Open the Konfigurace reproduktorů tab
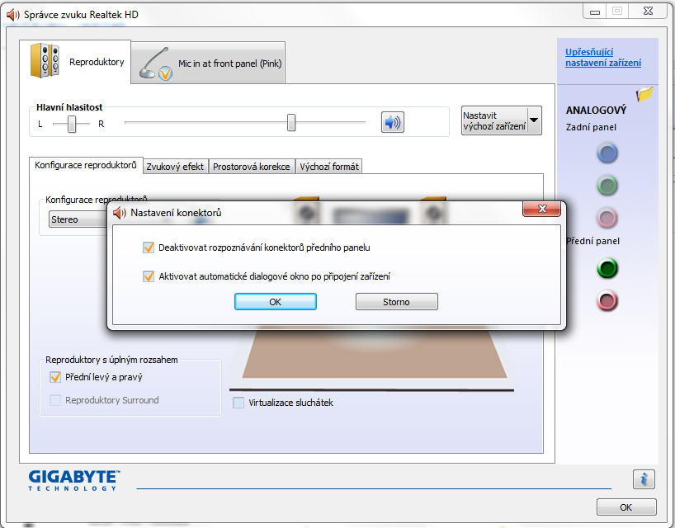675x528 pixels. [86, 165]
